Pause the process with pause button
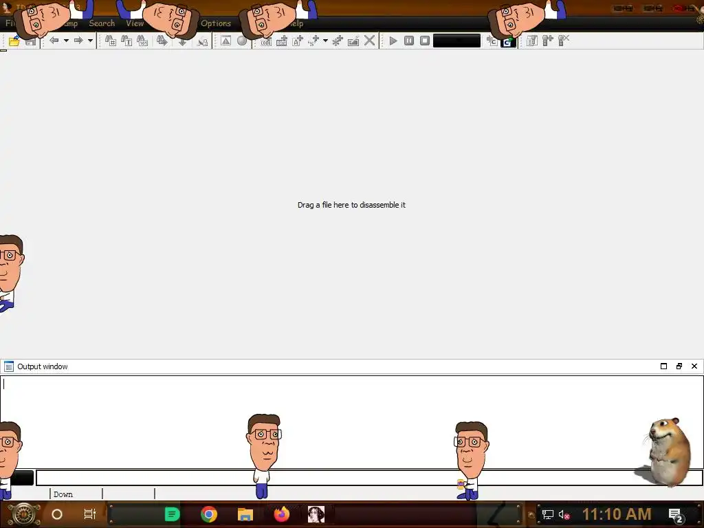704x528 pixels. [x=409, y=41]
